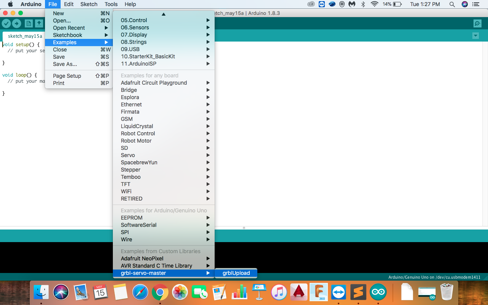Open the Edit menu

pyautogui.click(x=69, y=4)
